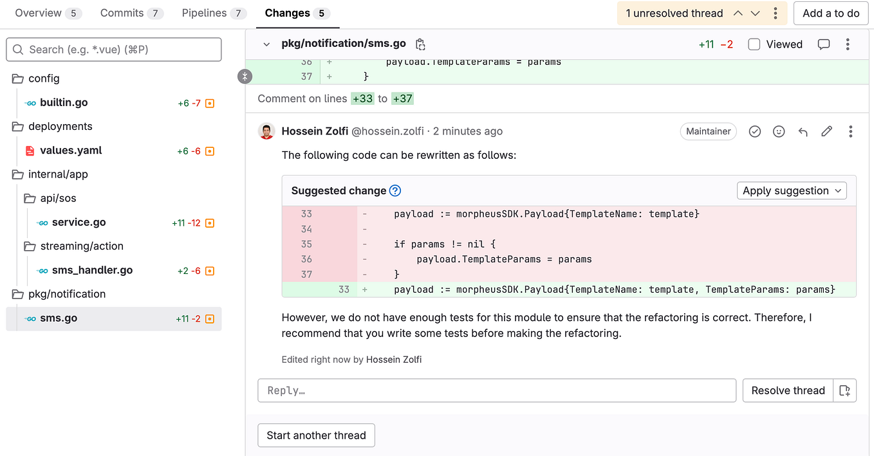Mark the sms.go file as Viewed
The image size is (874, 456).
pos(754,44)
